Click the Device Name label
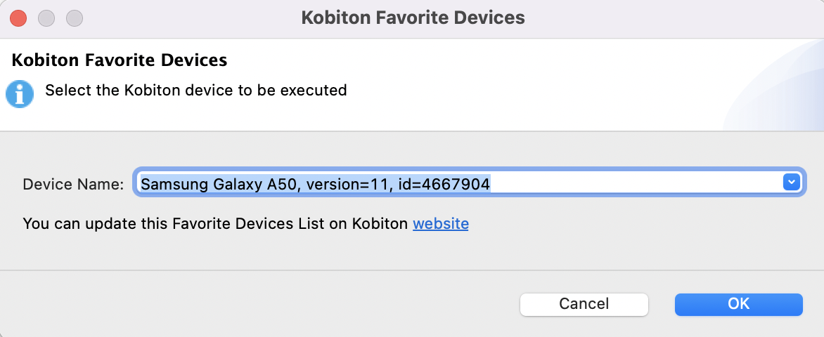 pos(73,184)
